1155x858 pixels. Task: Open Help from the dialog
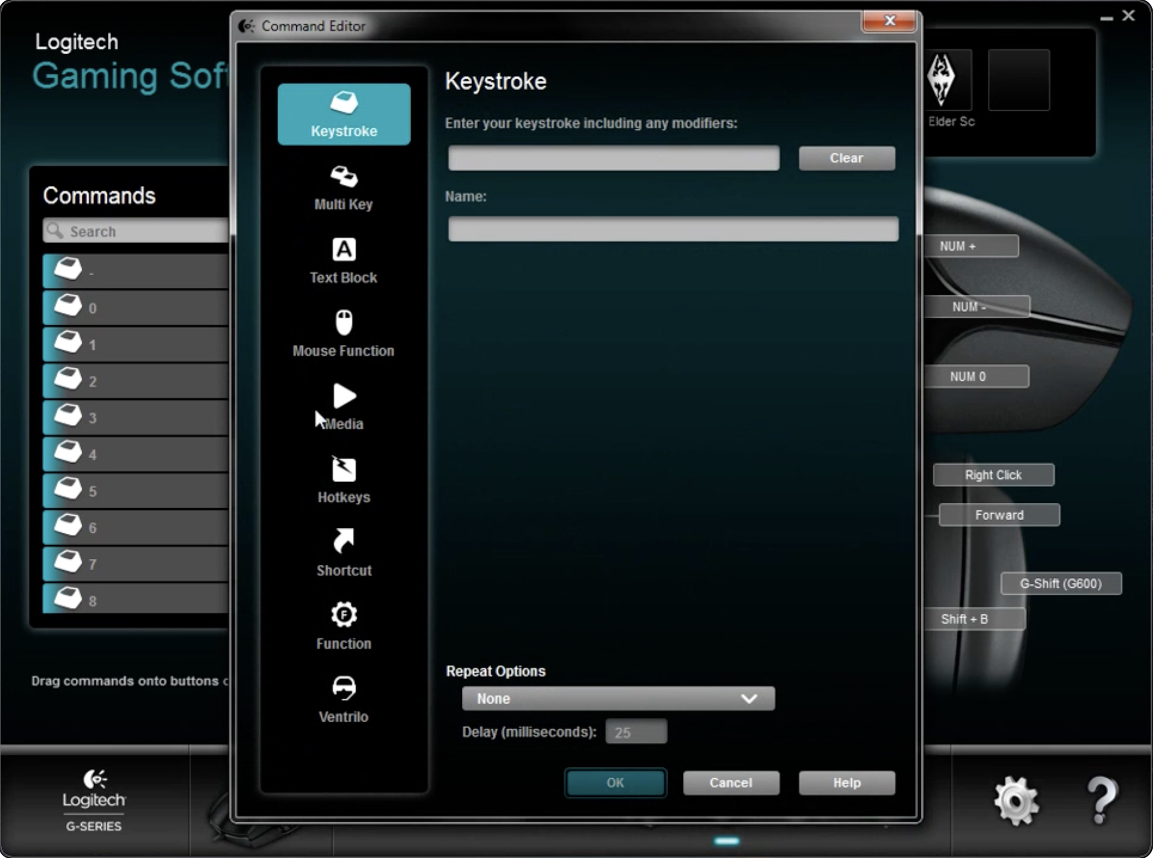846,782
